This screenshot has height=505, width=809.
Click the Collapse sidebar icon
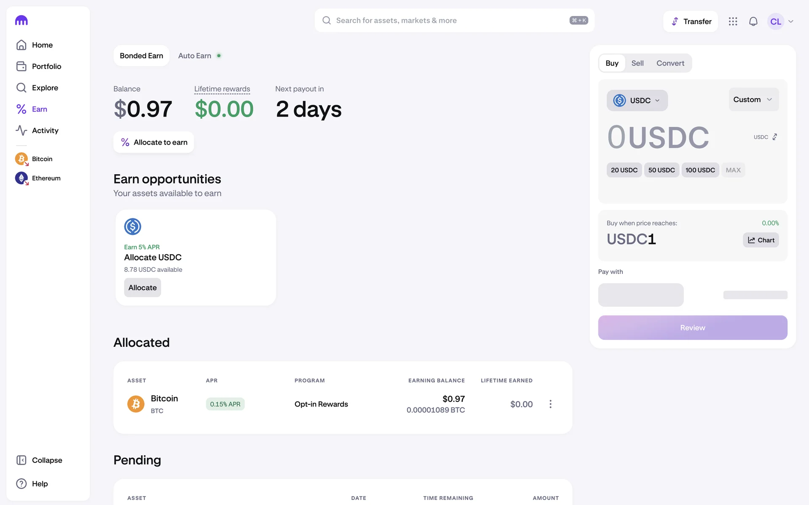click(21, 460)
